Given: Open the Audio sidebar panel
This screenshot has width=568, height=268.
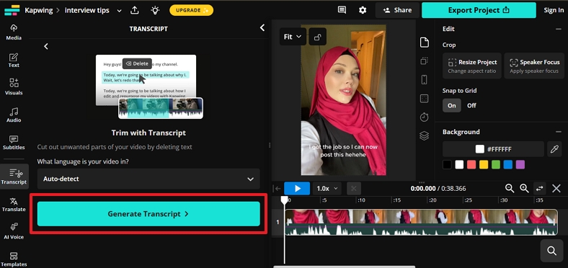Looking at the screenshot, I should tap(14, 115).
